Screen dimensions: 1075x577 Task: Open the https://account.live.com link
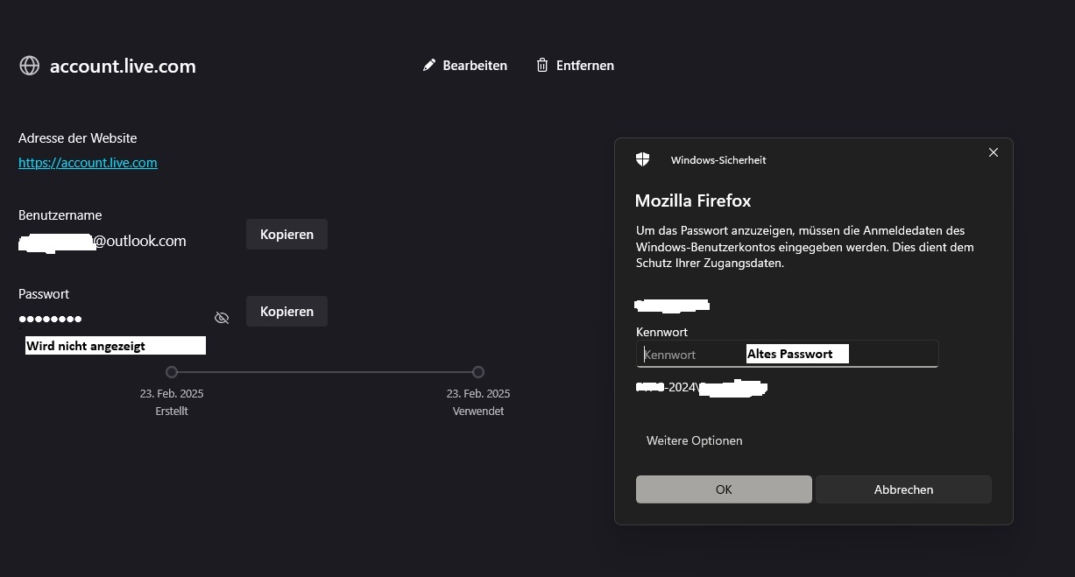pos(88,163)
